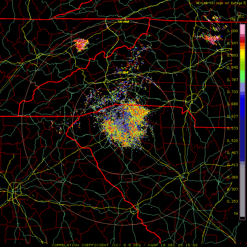Click the 'DCC' label above the legend
The width and height of the screenshot is (247, 247).
[241, 16]
